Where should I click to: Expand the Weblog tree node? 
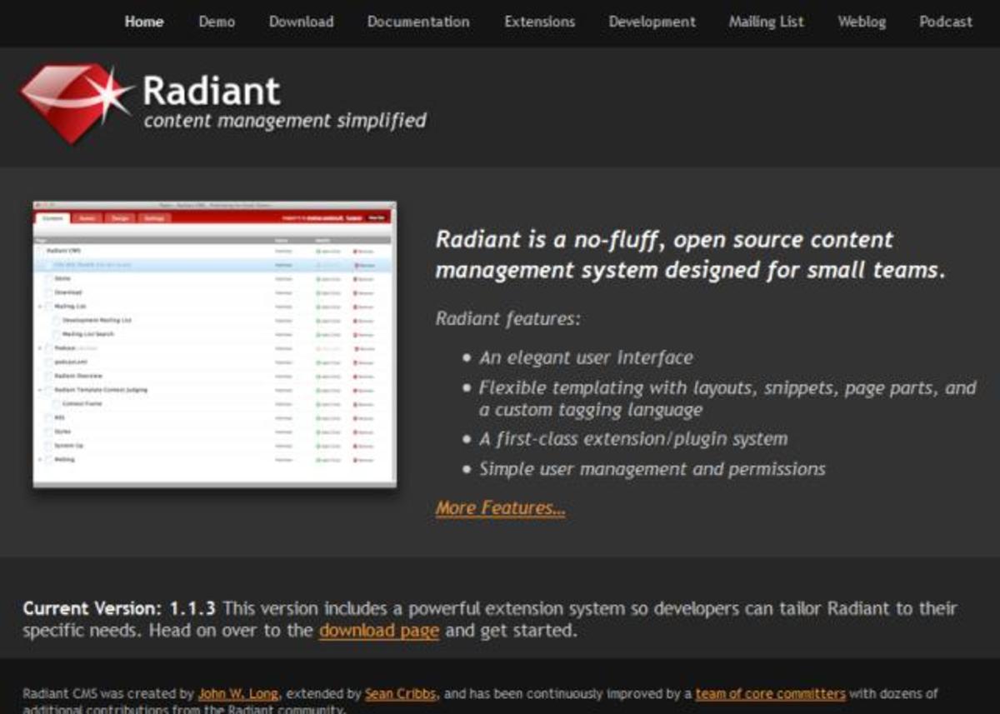[41, 460]
